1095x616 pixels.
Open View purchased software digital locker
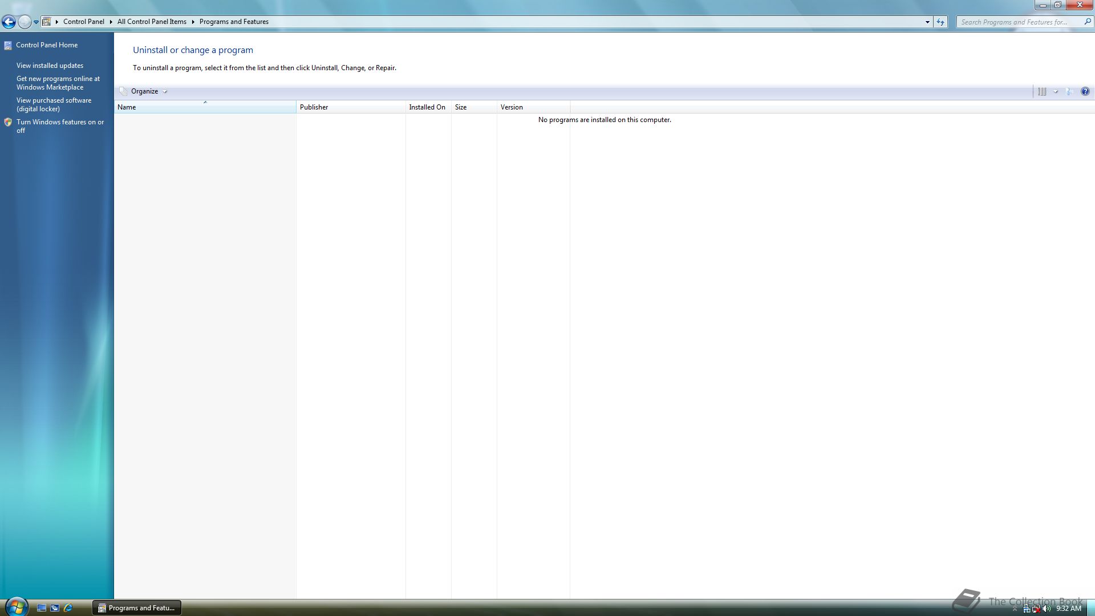tap(54, 104)
